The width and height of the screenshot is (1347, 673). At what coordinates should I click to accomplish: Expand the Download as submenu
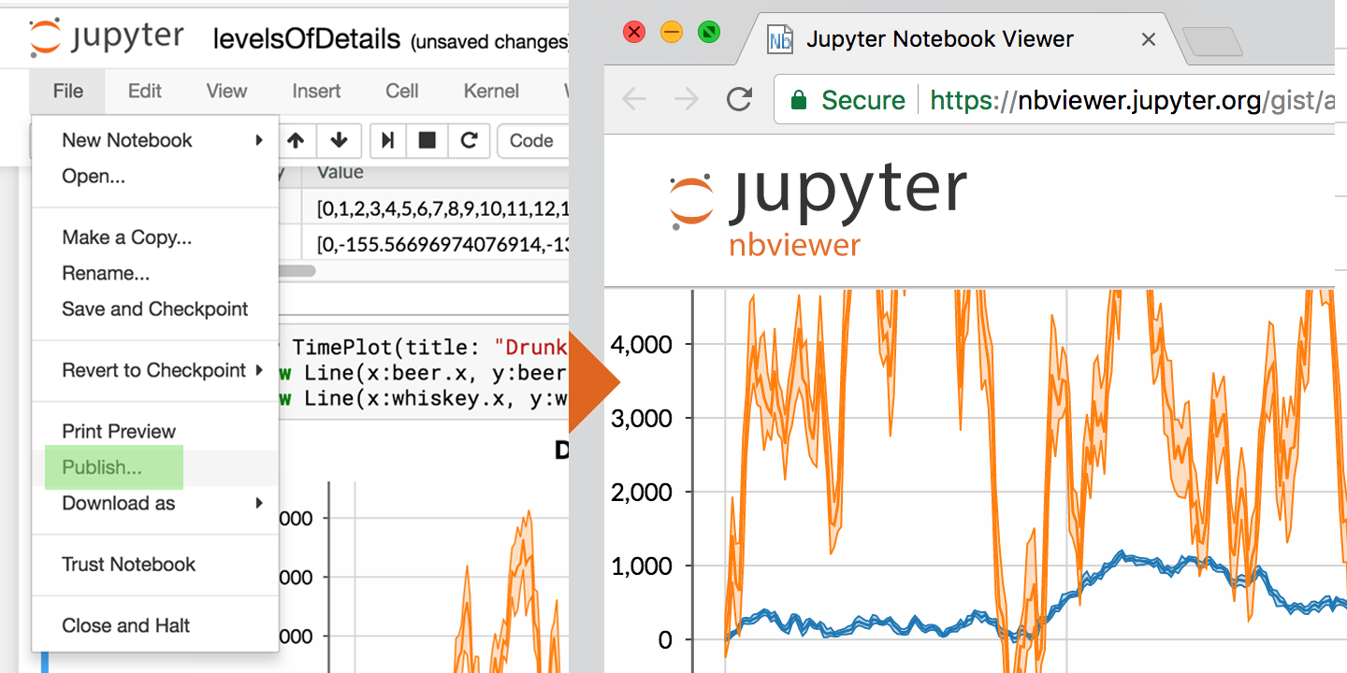pos(155,503)
